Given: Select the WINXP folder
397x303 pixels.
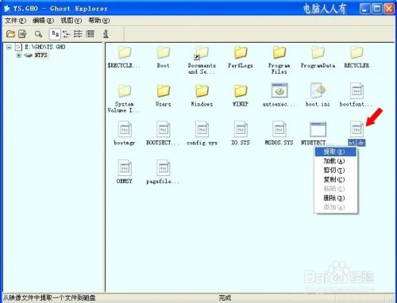Looking at the screenshot, I should (241, 90).
